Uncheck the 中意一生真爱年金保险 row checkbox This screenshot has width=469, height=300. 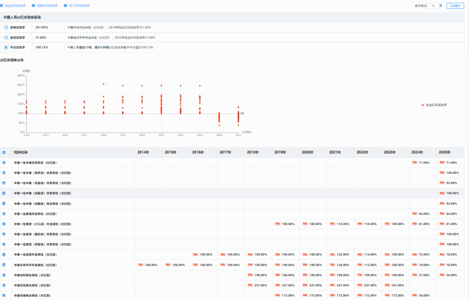tap(4, 254)
